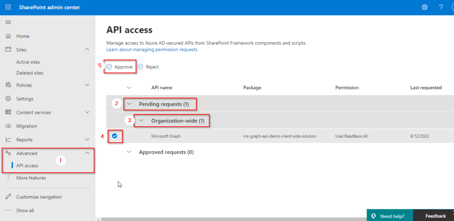The height and width of the screenshot is (221, 454).
Task: Expand the Approved requests group
Action: point(129,152)
